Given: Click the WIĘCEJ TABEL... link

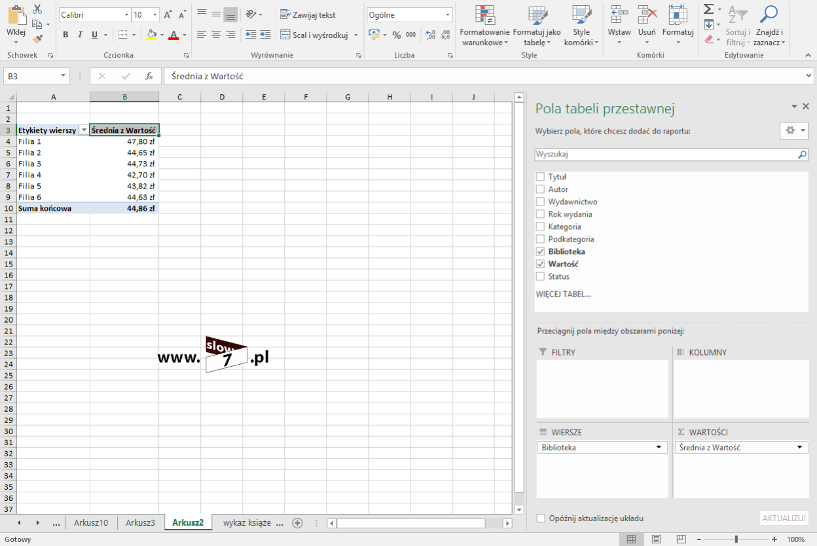Looking at the screenshot, I should pyautogui.click(x=563, y=294).
